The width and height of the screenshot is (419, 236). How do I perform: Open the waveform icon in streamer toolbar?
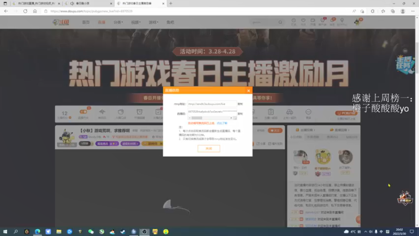pos(102,112)
